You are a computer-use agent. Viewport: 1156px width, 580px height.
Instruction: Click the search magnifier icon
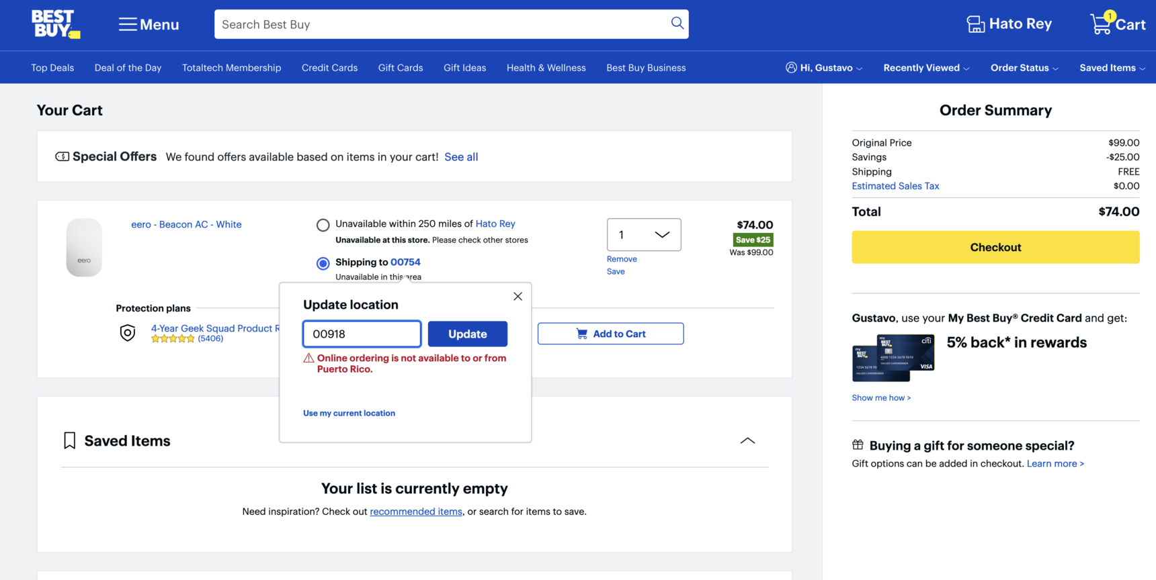pyautogui.click(x=677, y=23)
